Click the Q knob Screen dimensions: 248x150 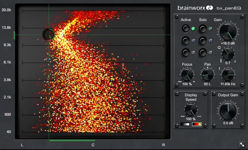pyautogui.click(x=228, y=54)
